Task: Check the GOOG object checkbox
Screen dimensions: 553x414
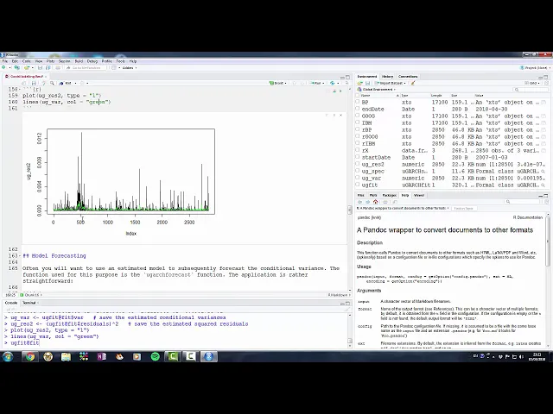Action: tap(357, 116)
